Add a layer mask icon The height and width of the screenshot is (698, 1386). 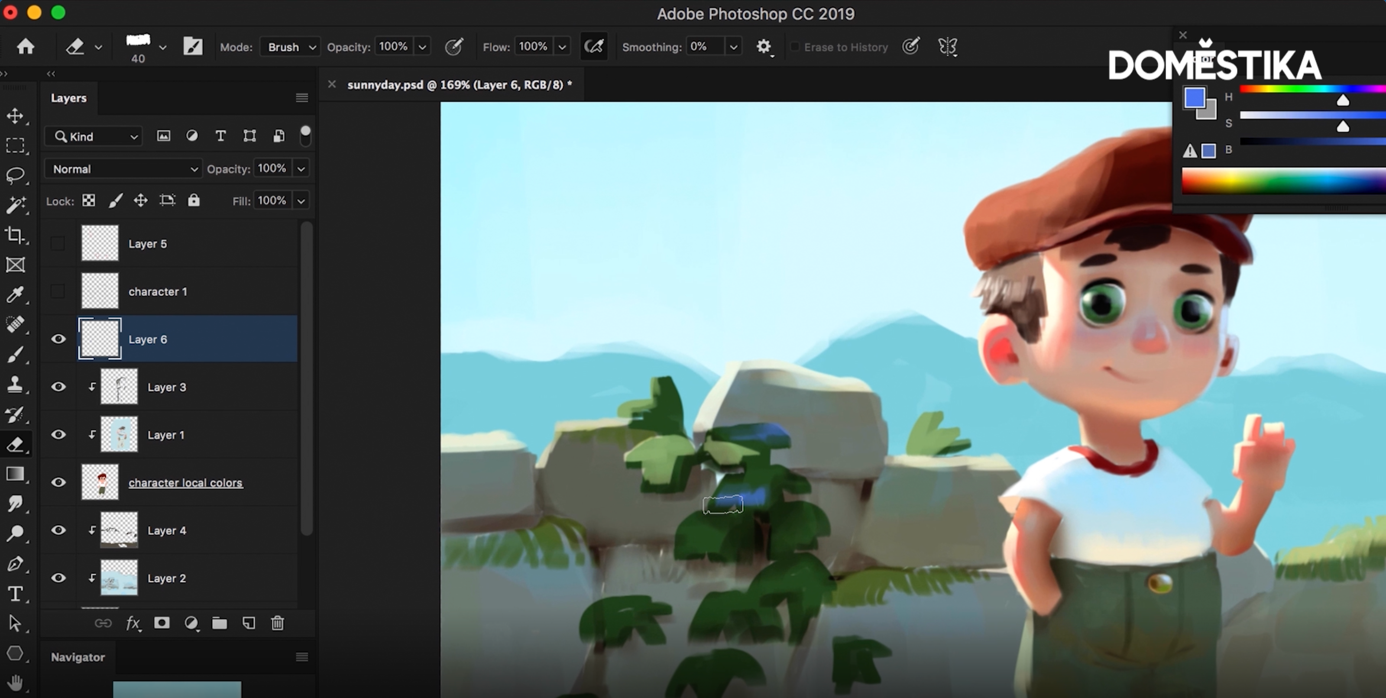tap(162, 623)
